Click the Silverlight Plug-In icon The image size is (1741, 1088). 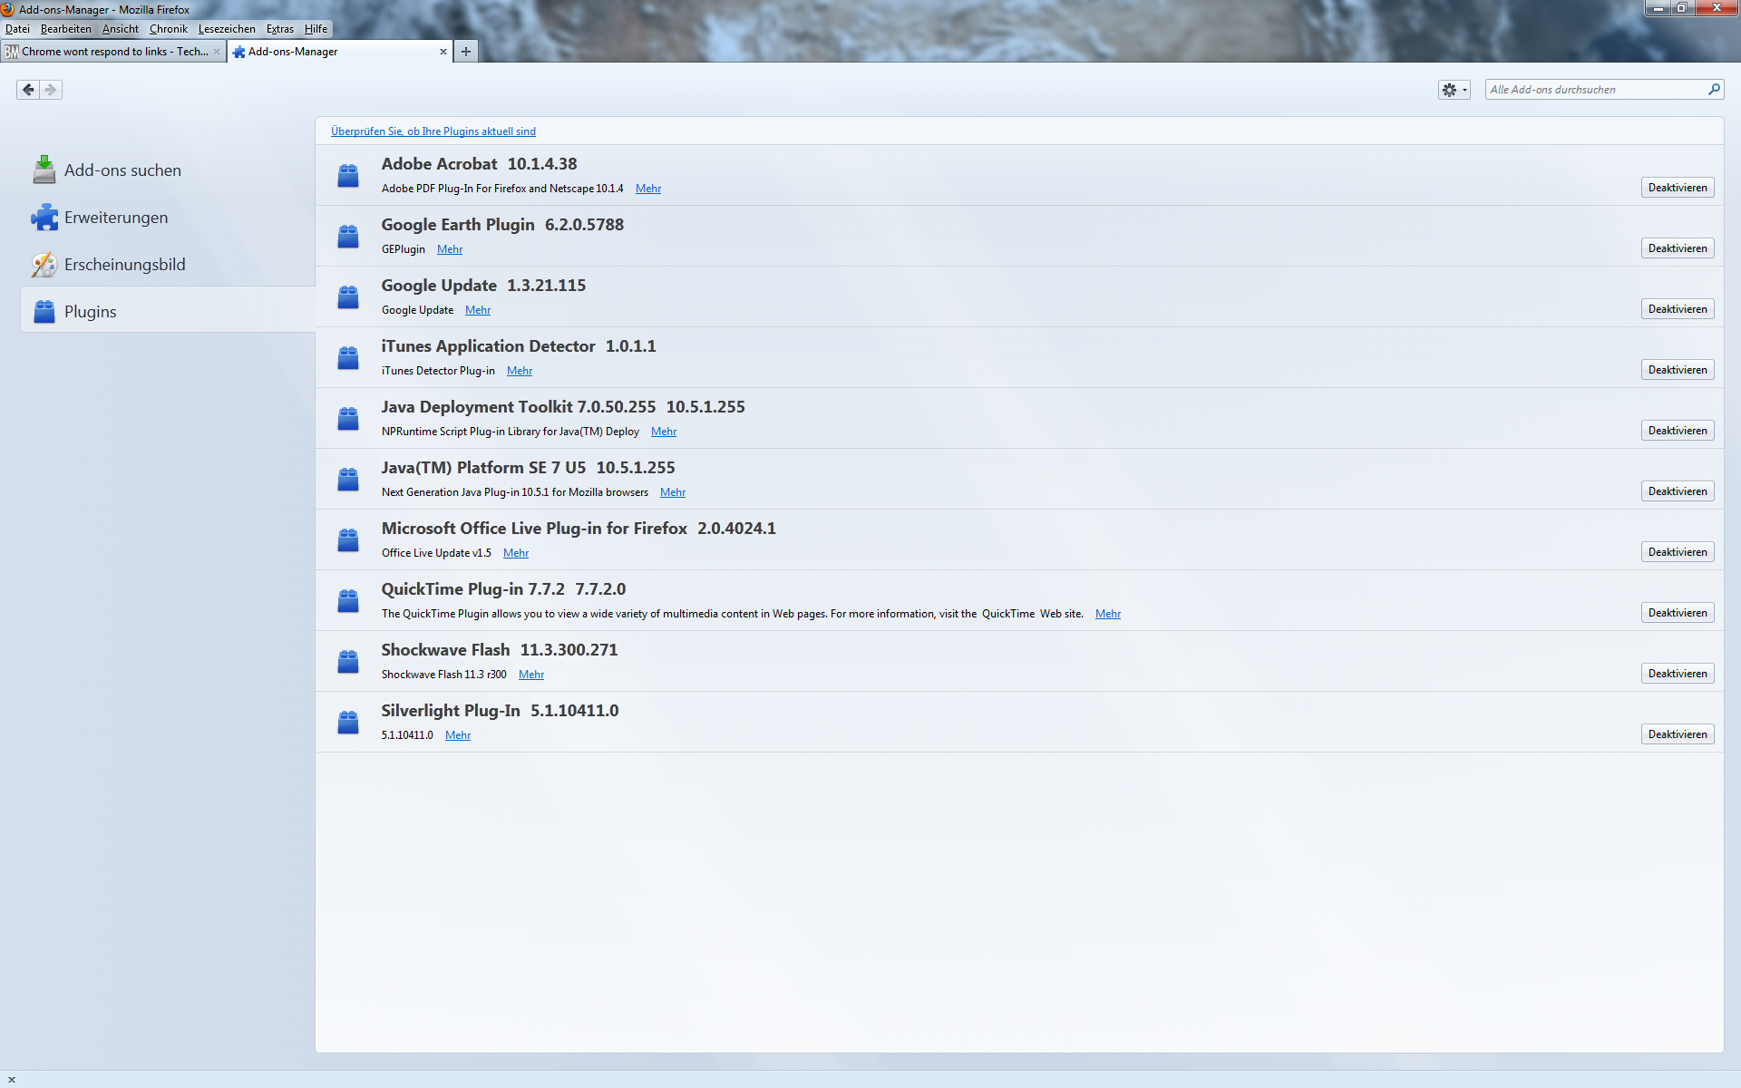tap(348, 722)
